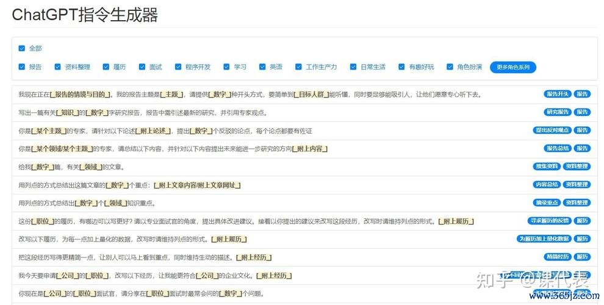The height and width of the screenshot is (305, 604).
Task: Uncheck the 有趣好玩 filter checkbox
Action: [x=402, y=67]
